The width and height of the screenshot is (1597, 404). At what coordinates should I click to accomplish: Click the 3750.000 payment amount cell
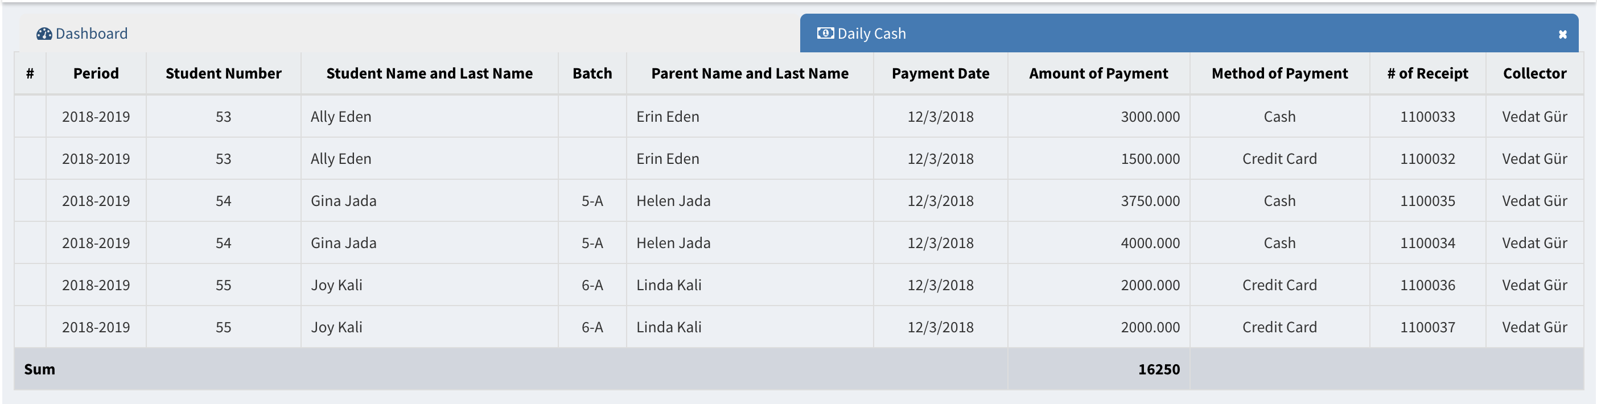pos(1150,201)
